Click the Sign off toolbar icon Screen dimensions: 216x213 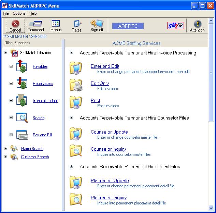pyautogui.click(x=97, y=23)
